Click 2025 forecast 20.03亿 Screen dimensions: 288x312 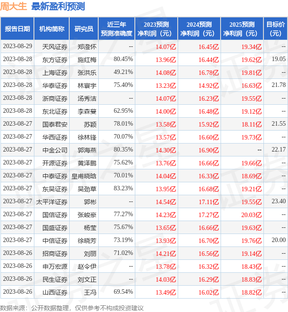pos(251,215)
